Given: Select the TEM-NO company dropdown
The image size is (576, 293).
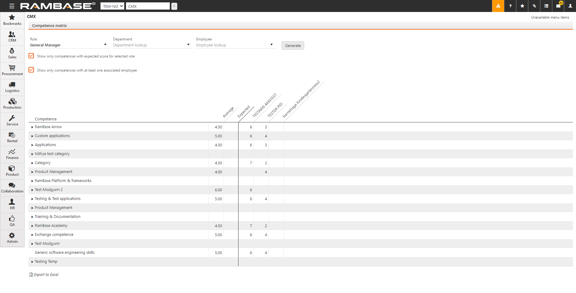Looking at the screenshot, I should click(112, 6).
